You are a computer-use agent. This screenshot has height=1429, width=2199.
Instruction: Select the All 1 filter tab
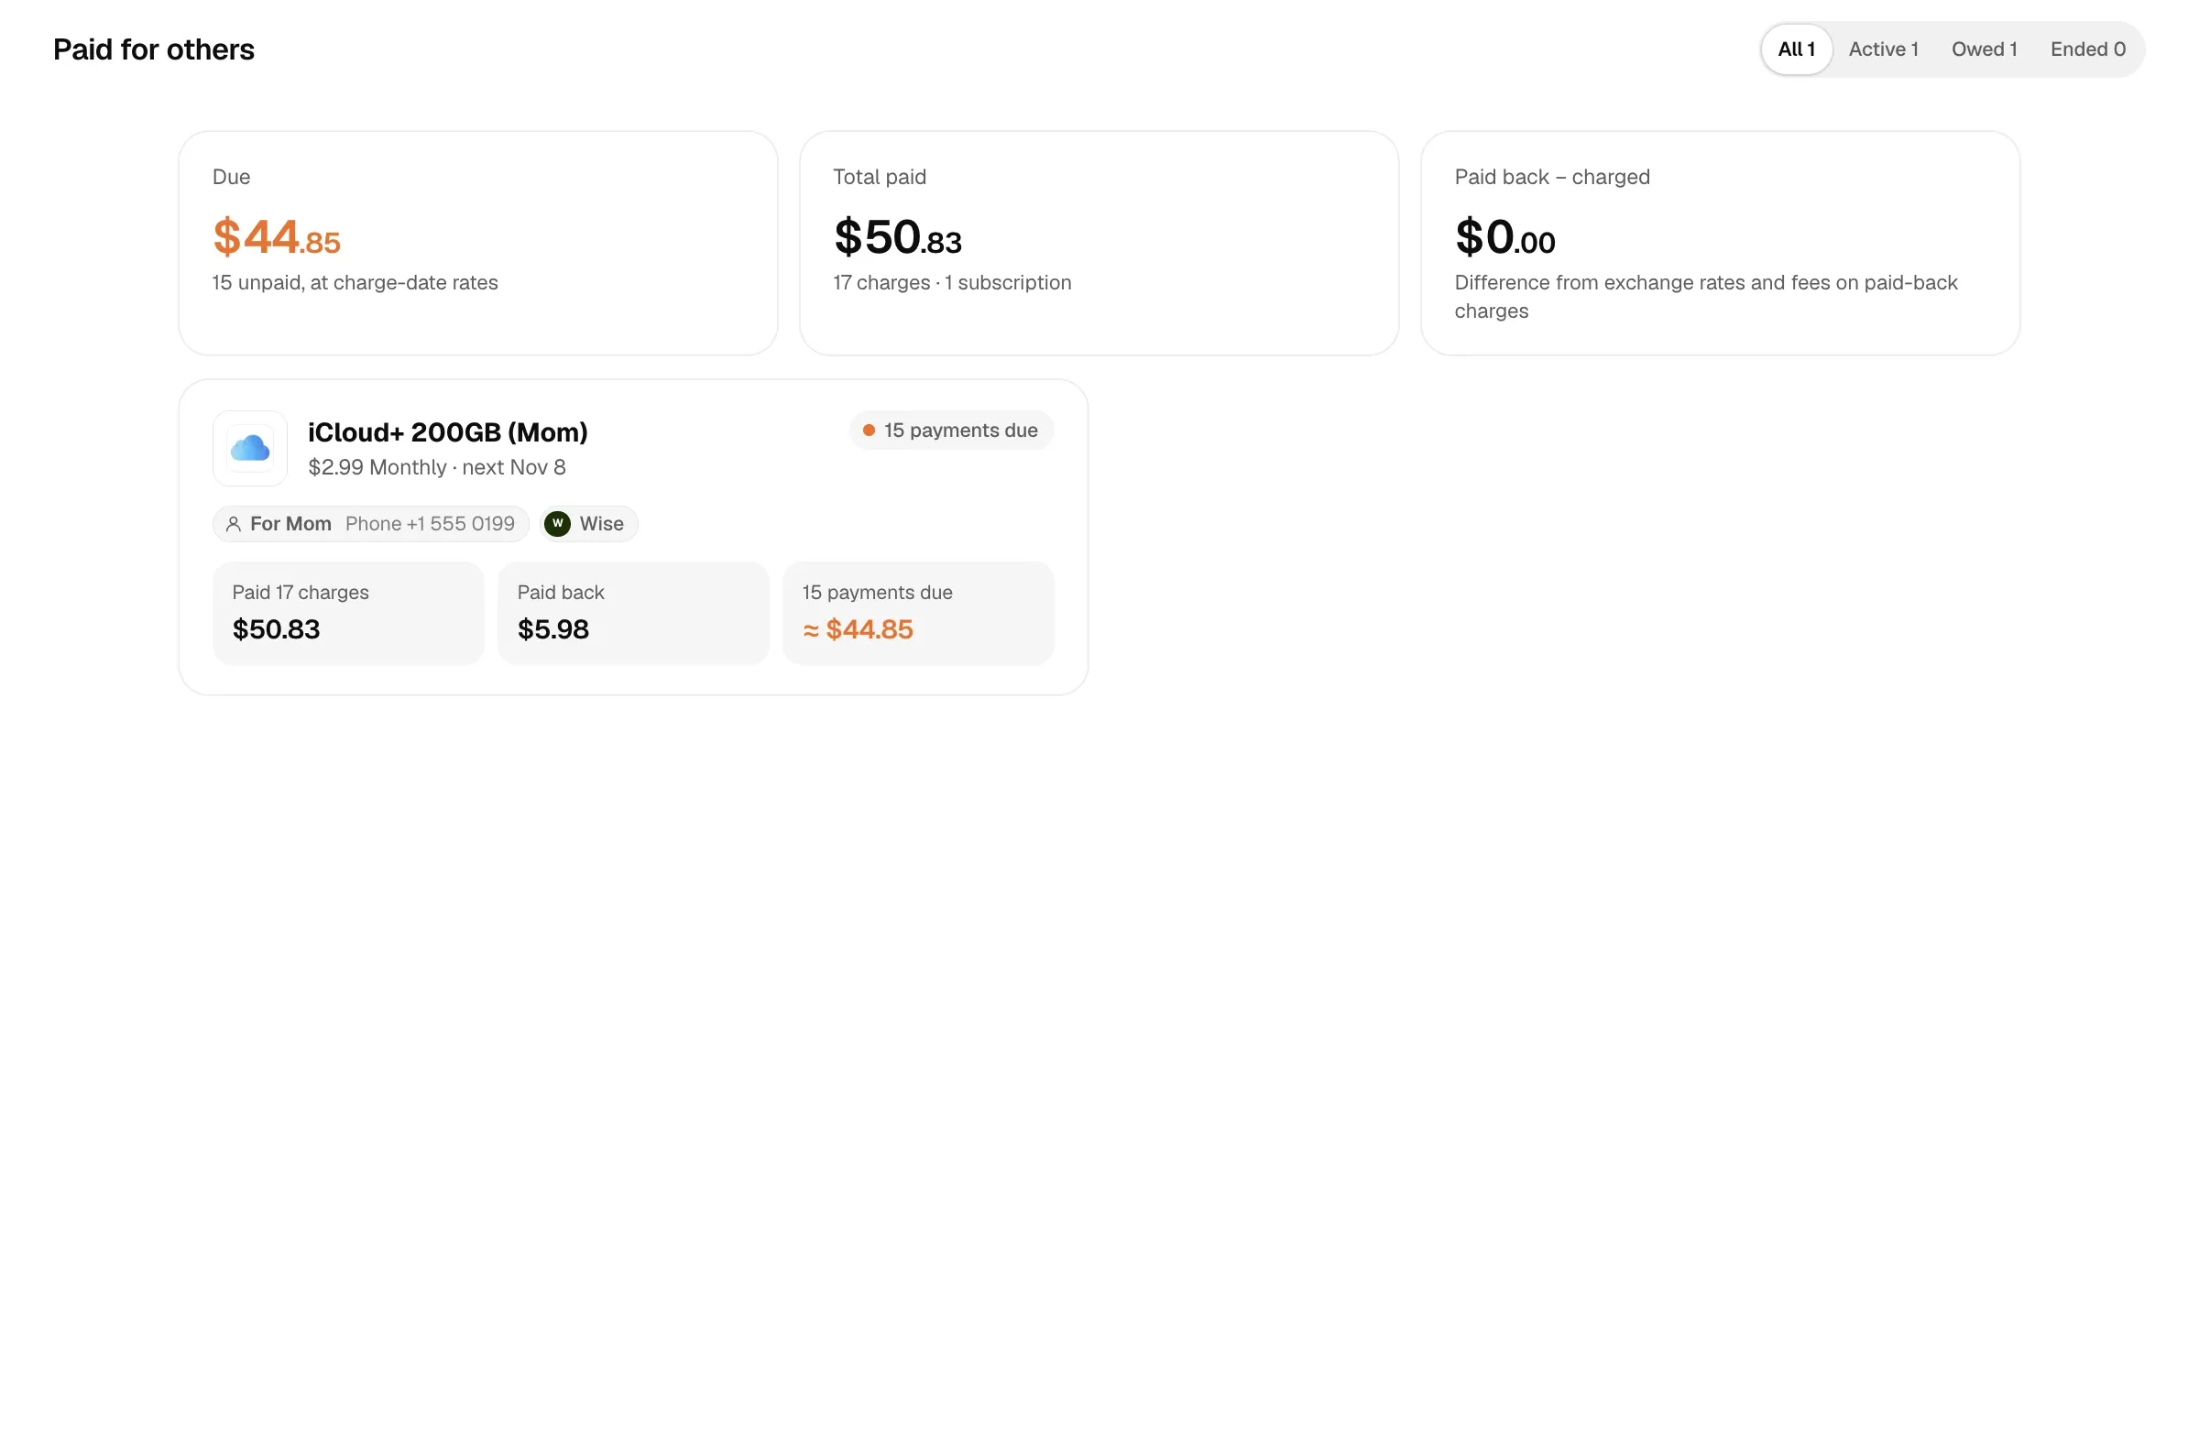tap(1795, 49)
